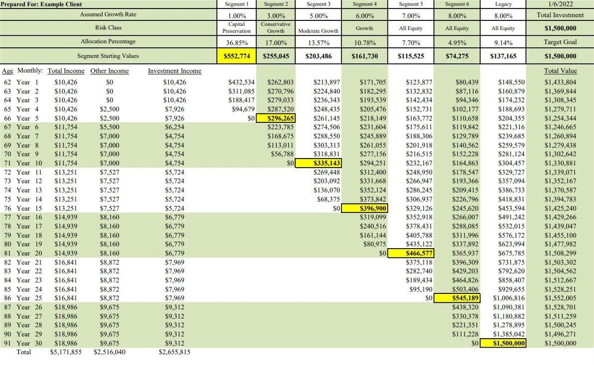594x365 pixels.
Task: Click the $2,516,040 other income sum
Action: [110, 352]
